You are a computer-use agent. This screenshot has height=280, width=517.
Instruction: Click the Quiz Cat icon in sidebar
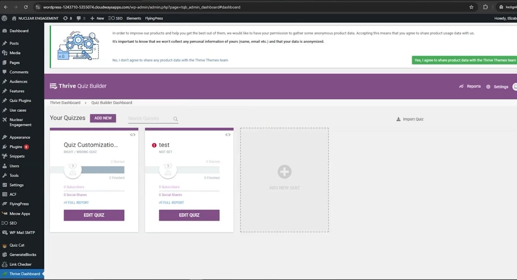point(4,245)
